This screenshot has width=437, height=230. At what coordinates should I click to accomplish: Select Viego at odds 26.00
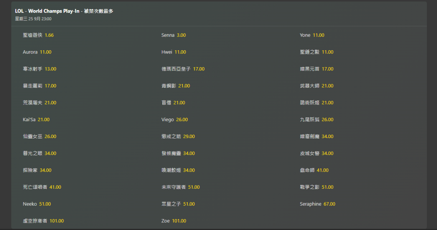(x=174, y=120)
